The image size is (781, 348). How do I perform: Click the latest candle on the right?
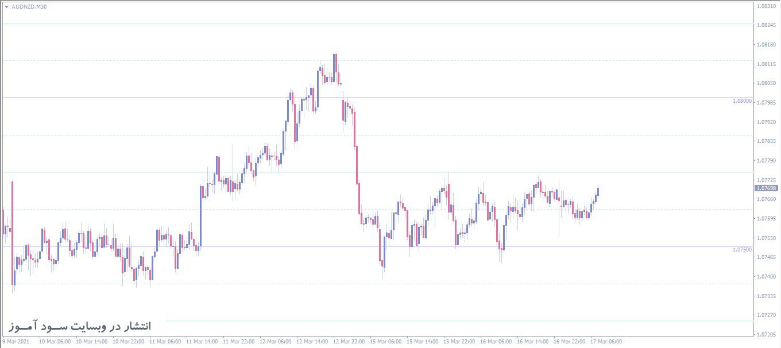[598, 191]
